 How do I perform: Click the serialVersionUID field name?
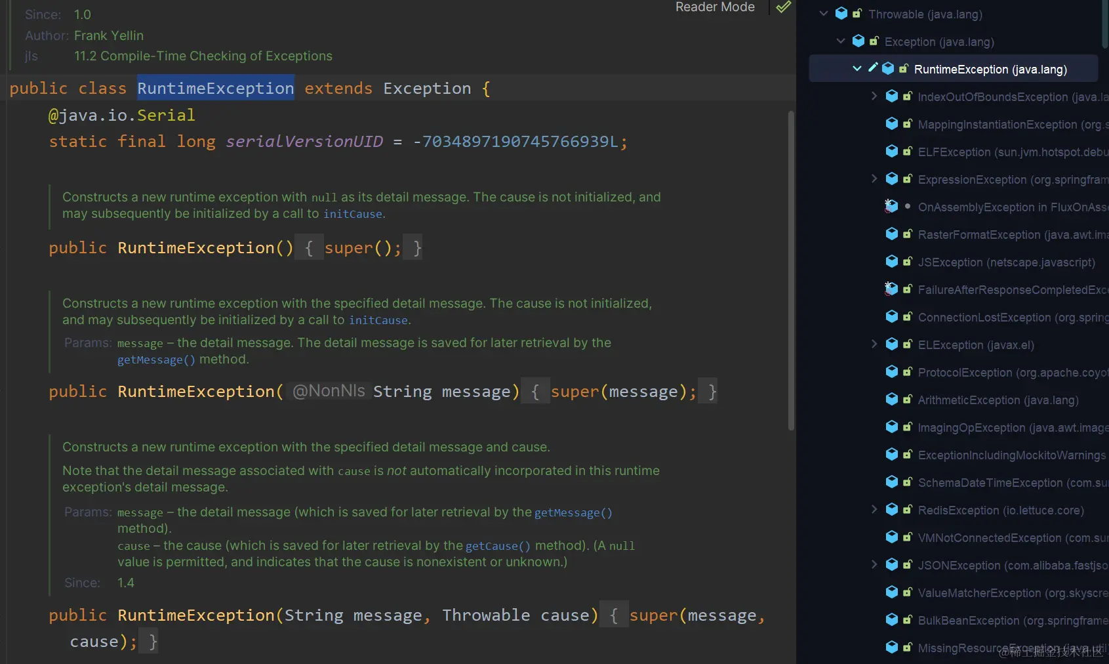[x=304, y=141]
